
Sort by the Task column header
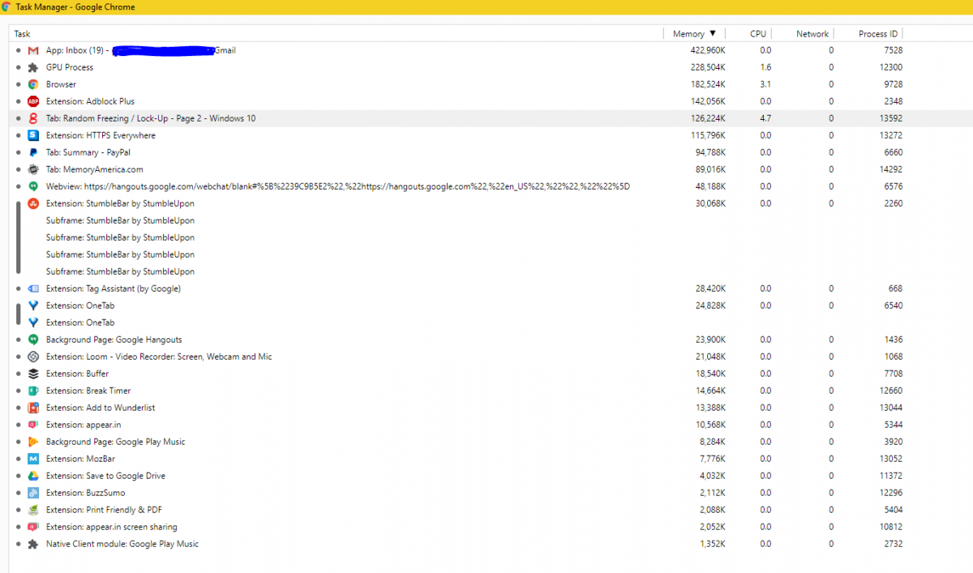pos(22,34)
